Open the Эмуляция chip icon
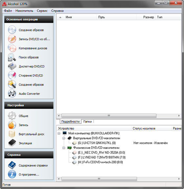Viewport: 184px width, 189px height. click(x=12, y=143)
